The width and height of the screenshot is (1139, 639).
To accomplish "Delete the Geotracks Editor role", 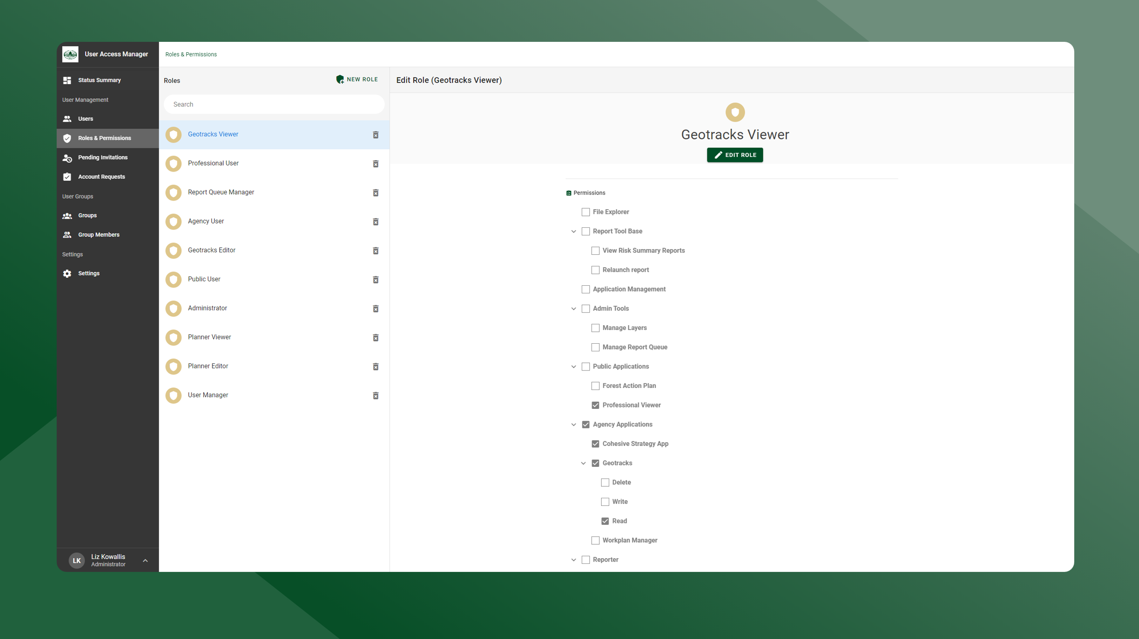I will (376, 251).
